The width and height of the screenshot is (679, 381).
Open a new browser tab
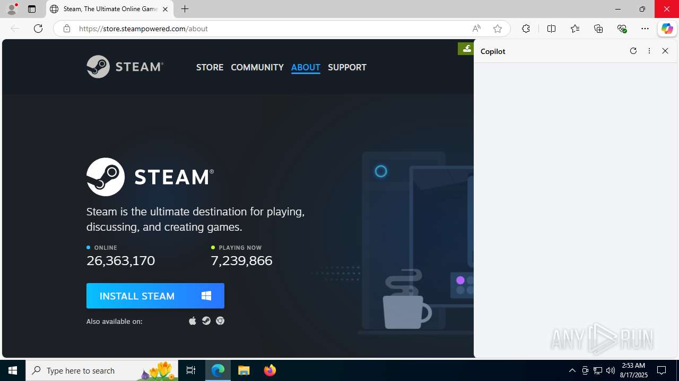pyautogui.click(x=185, y=9)
